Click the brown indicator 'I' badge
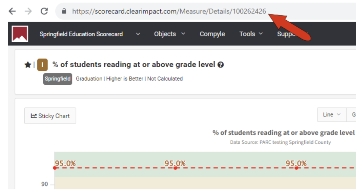Image resolution: width=360 pixels, height=192 pixels. 42,65
